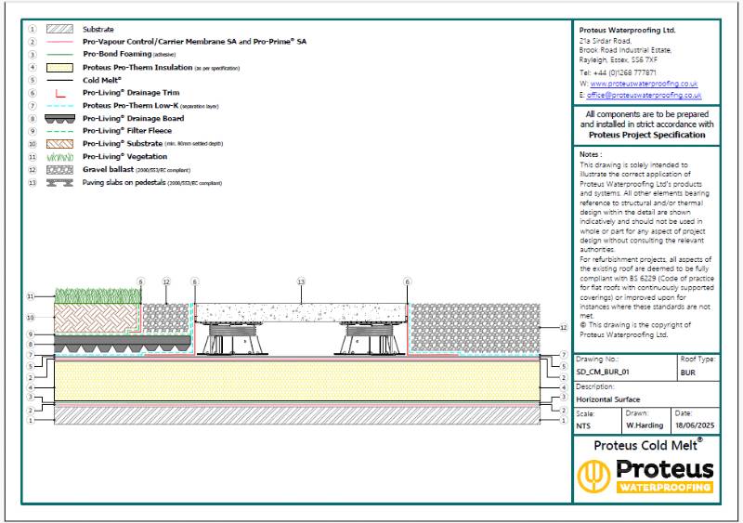This screenshot has width=743, height=523.
Task: Click callout 12 on the far right of the gravel
Action: (x=564, y=327)
